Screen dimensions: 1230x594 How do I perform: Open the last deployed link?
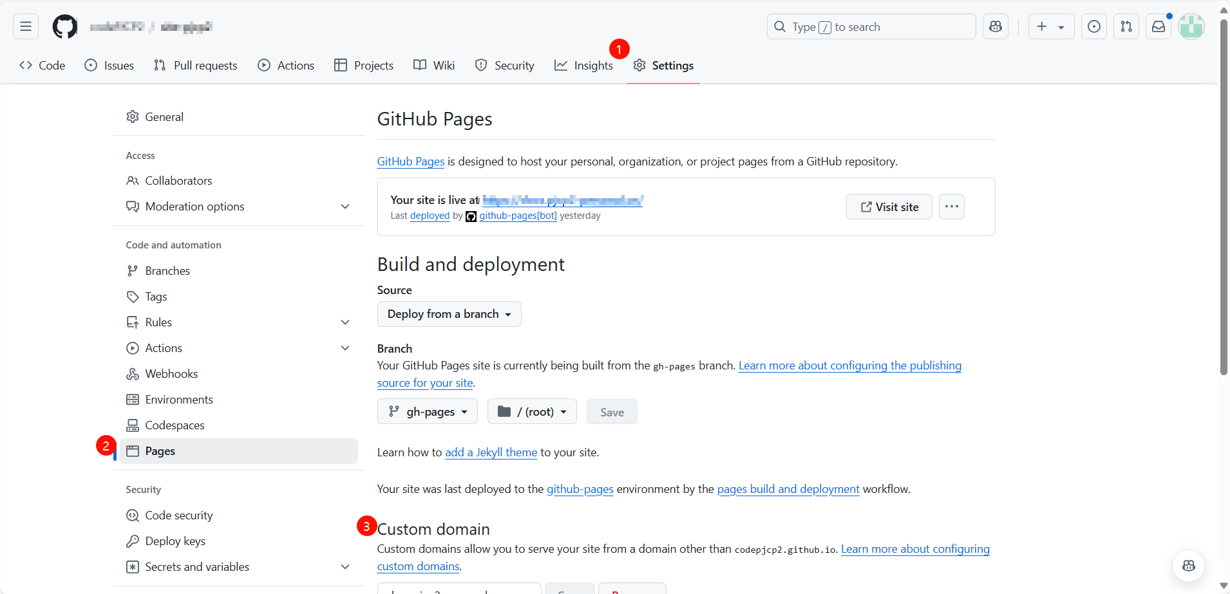point(430,216)
